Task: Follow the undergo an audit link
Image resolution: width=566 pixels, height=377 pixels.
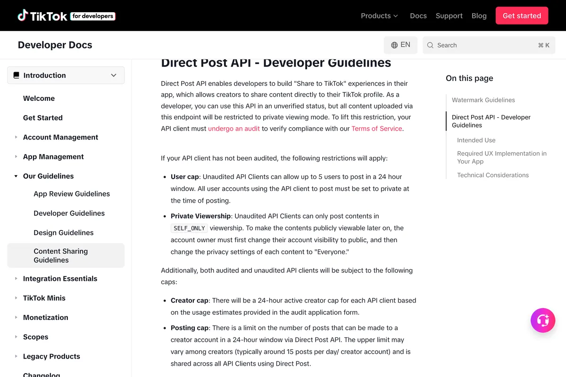Action: pyautogui.click(x=234, y=129)
